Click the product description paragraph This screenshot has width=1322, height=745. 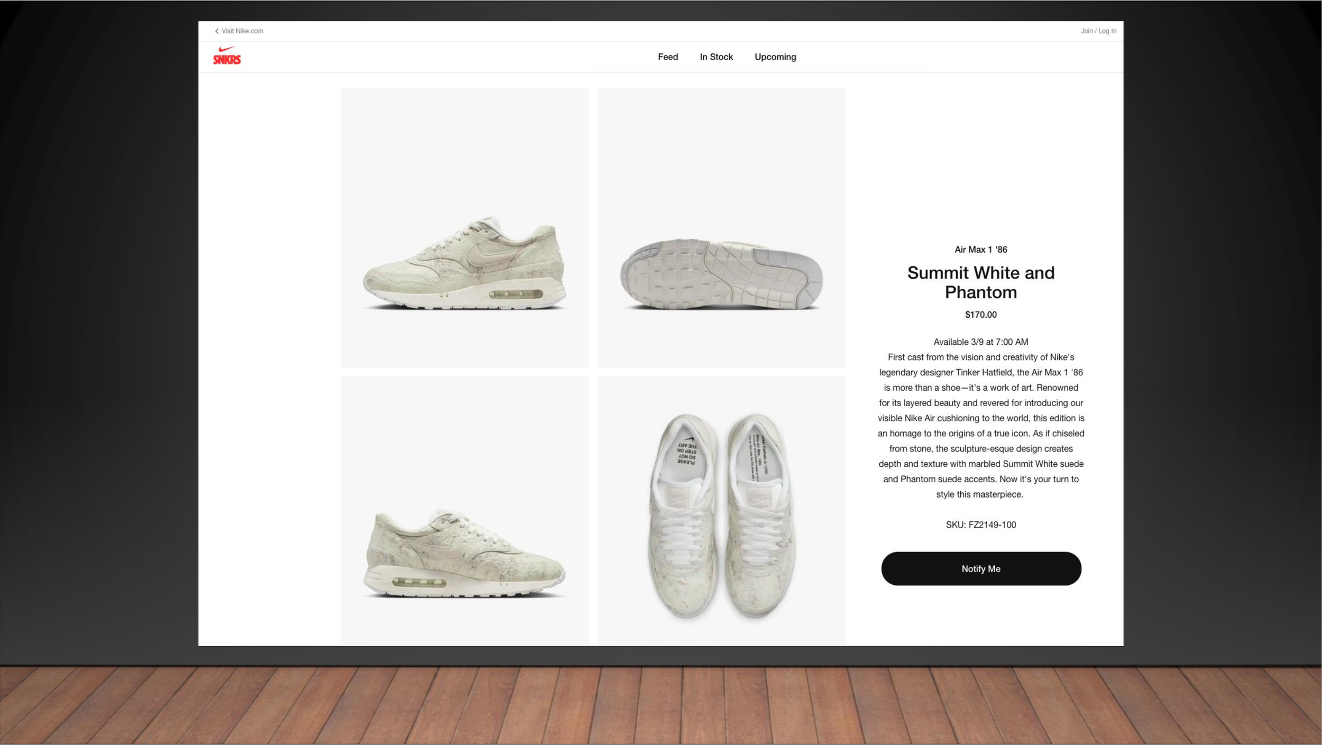pos(981,426)
